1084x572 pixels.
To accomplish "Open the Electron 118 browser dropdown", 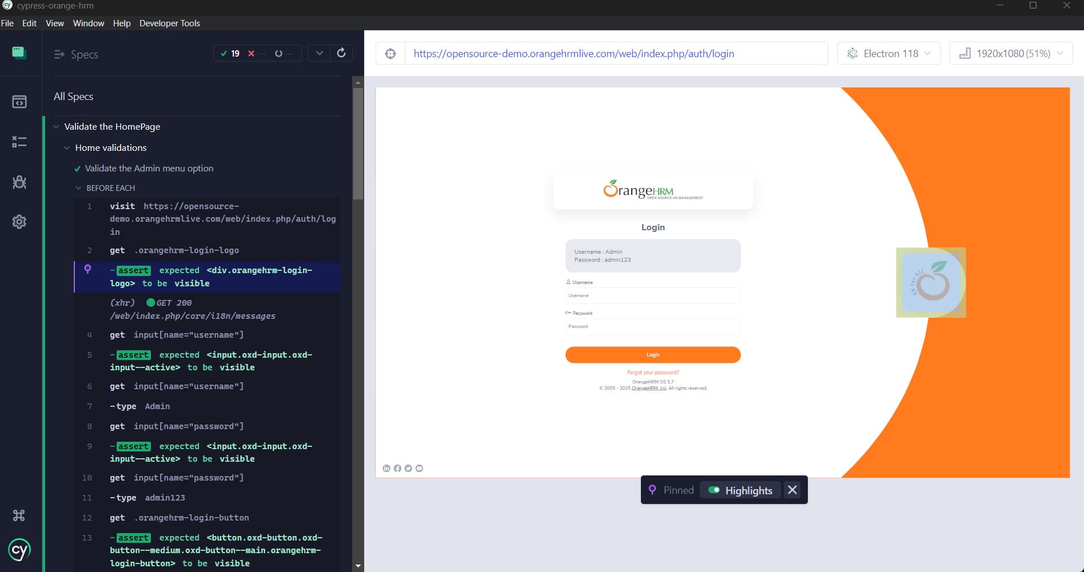I will (x=888, y=53).
